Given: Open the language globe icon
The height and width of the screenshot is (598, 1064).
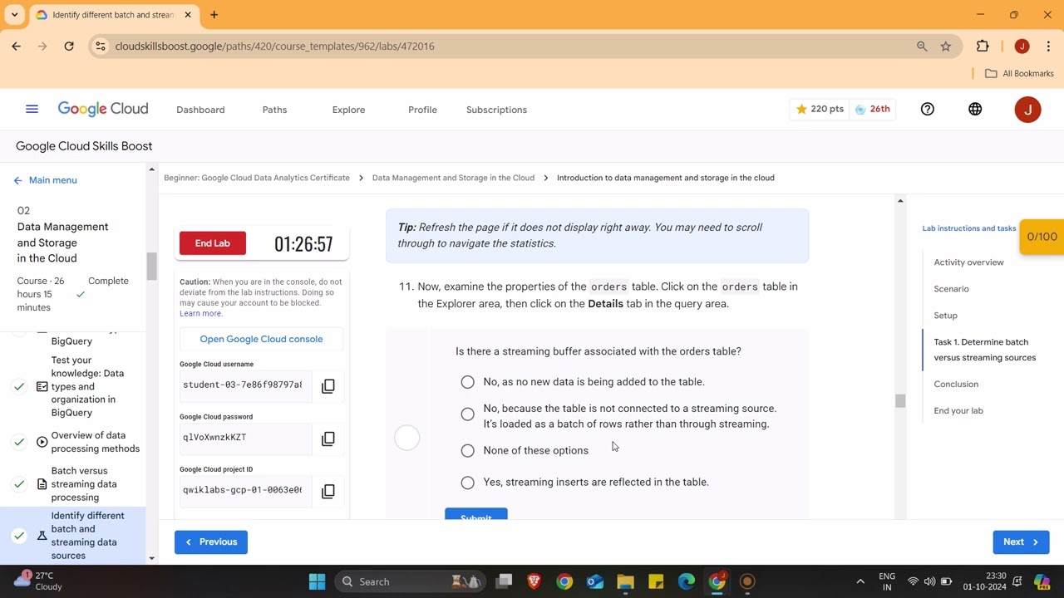Looking at the screenshot, I should coord(975,109).
